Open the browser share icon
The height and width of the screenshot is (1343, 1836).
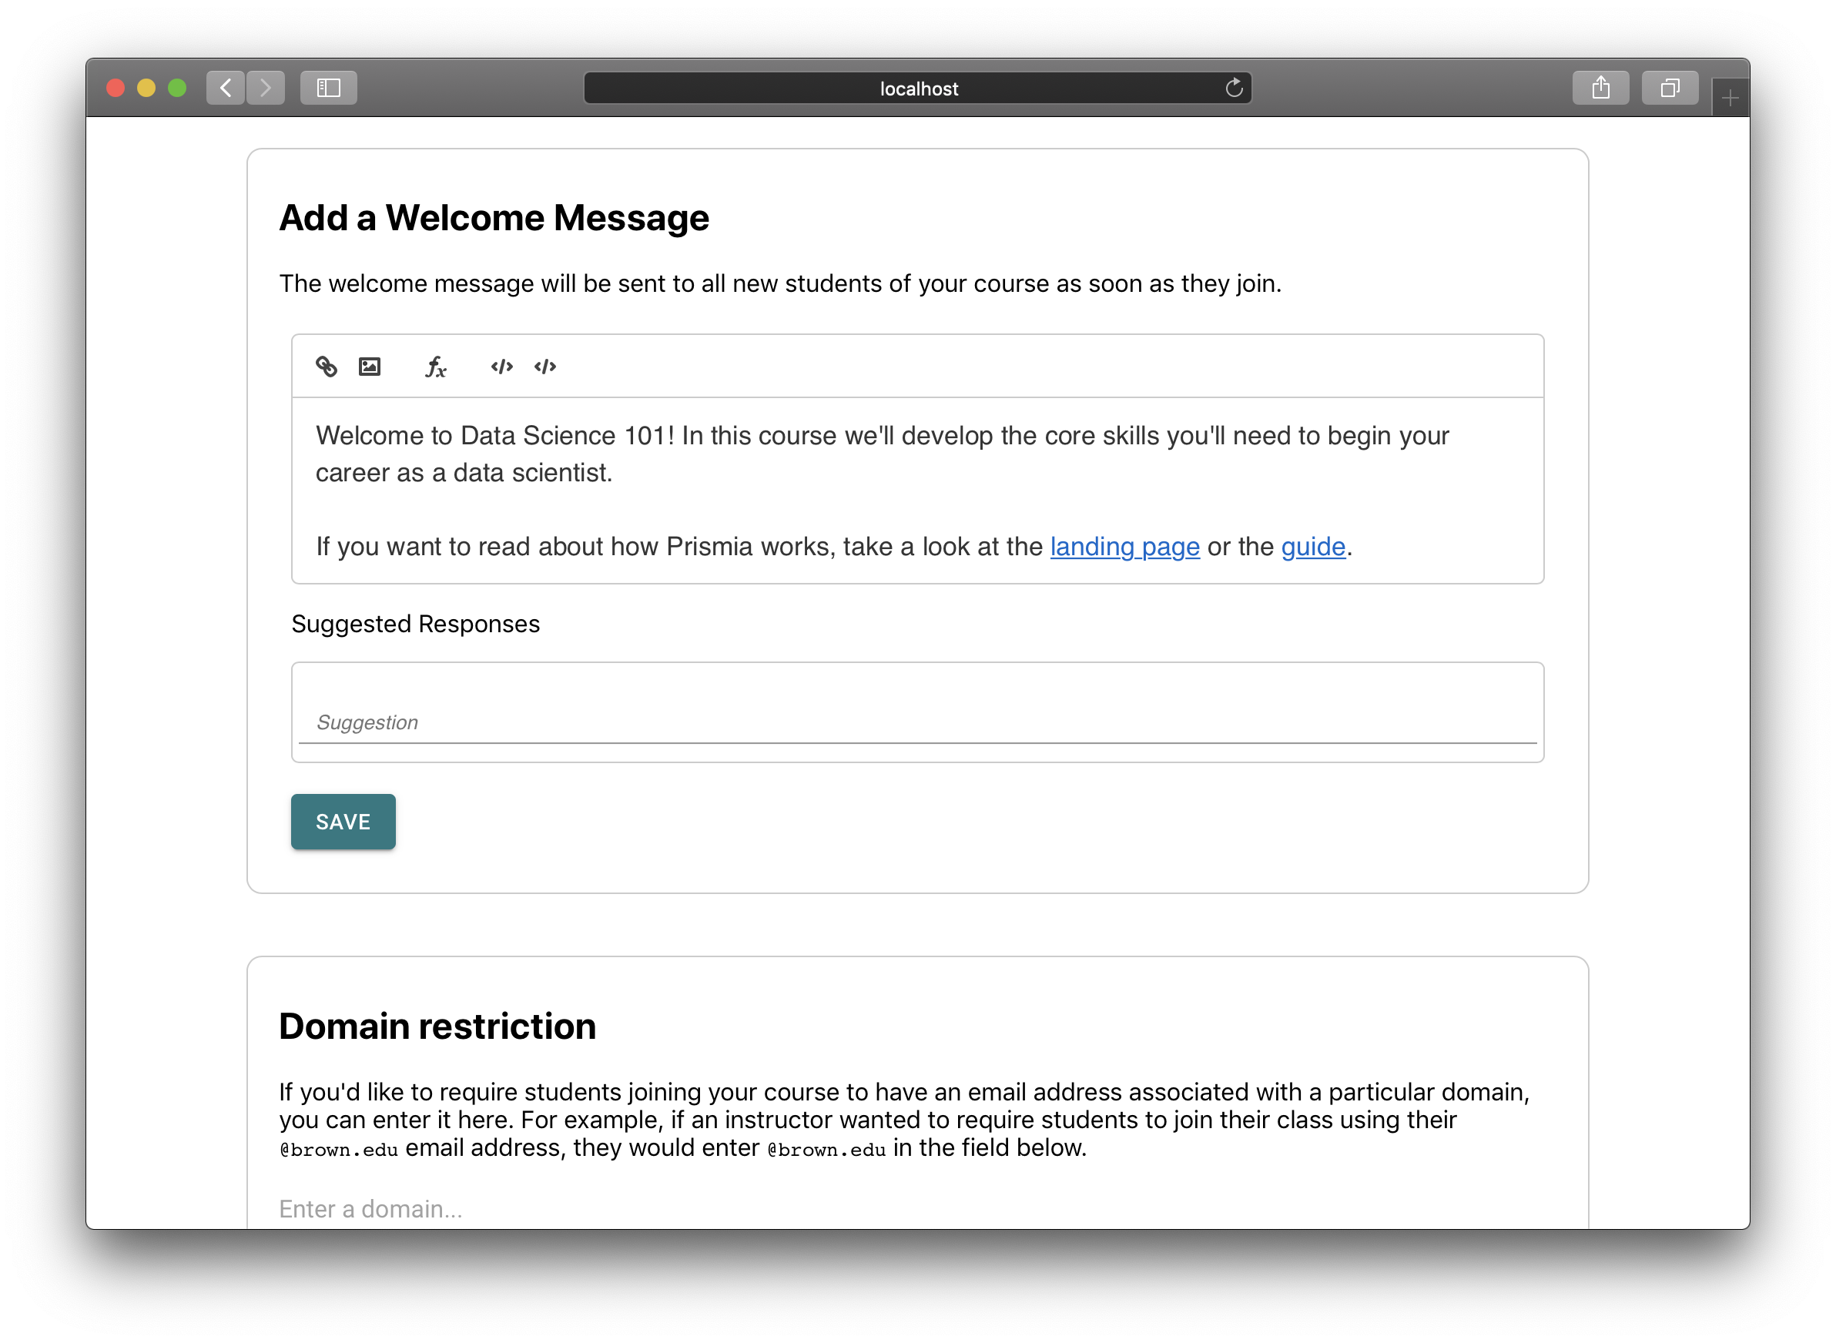tap(1600, 88)
